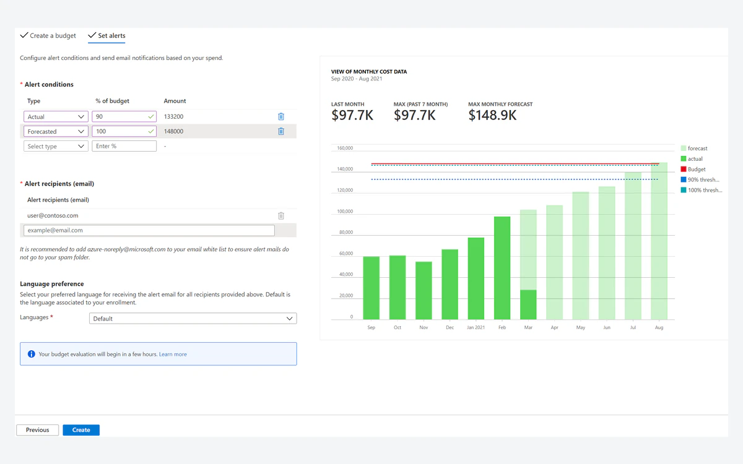
Task: Click the Mar axis label
Action: point(528,327)
